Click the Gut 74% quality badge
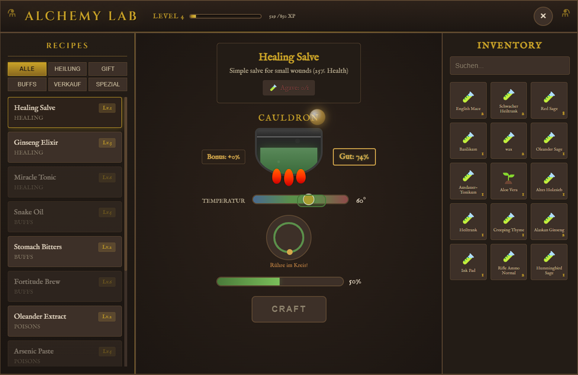 354,157
